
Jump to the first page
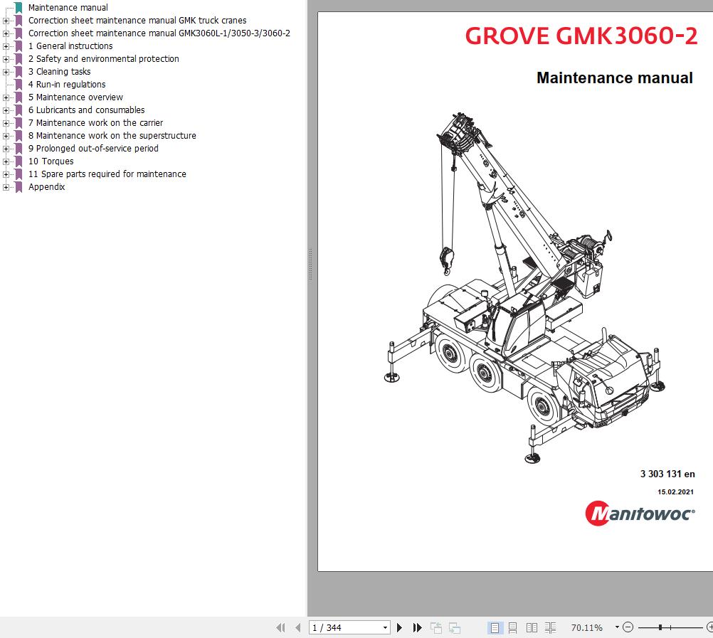(x=280, y=627)
